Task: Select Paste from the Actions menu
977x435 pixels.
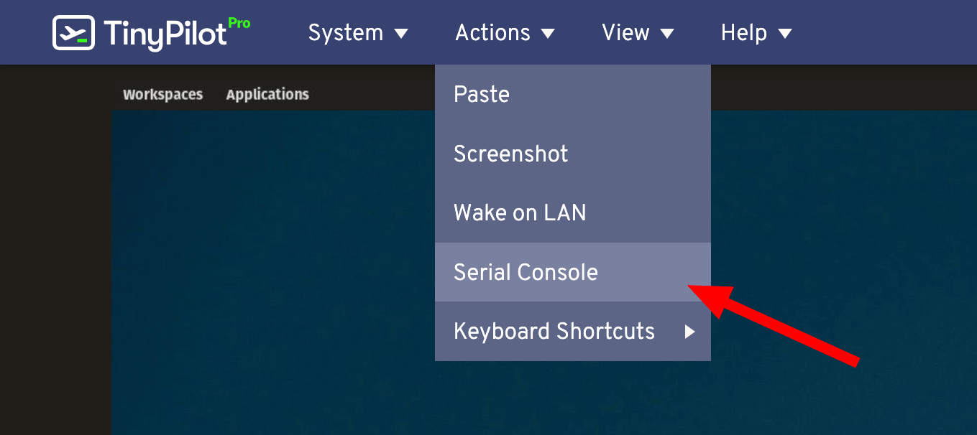Action: [x=481, y=94]
